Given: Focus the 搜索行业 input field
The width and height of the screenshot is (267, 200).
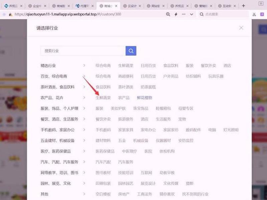Looking at the screenshot, I should point(83,51).
